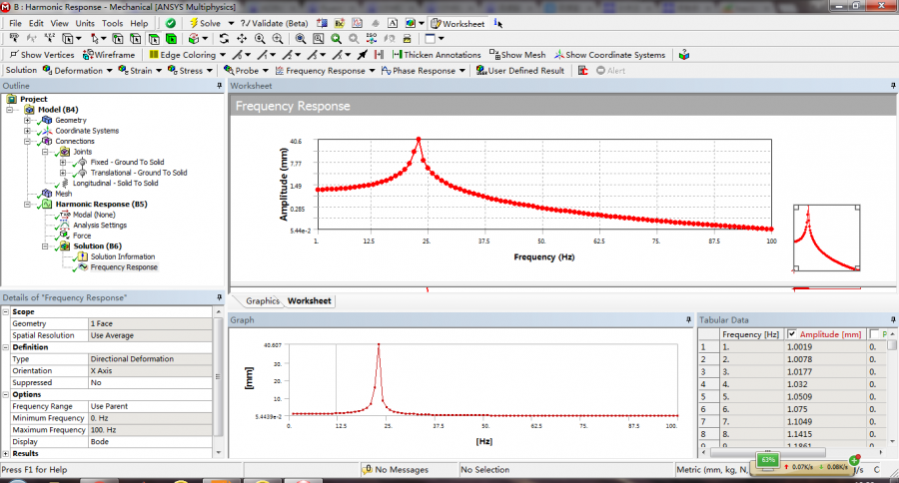
Task: Open the Units menu
Action: pos(85,23)
